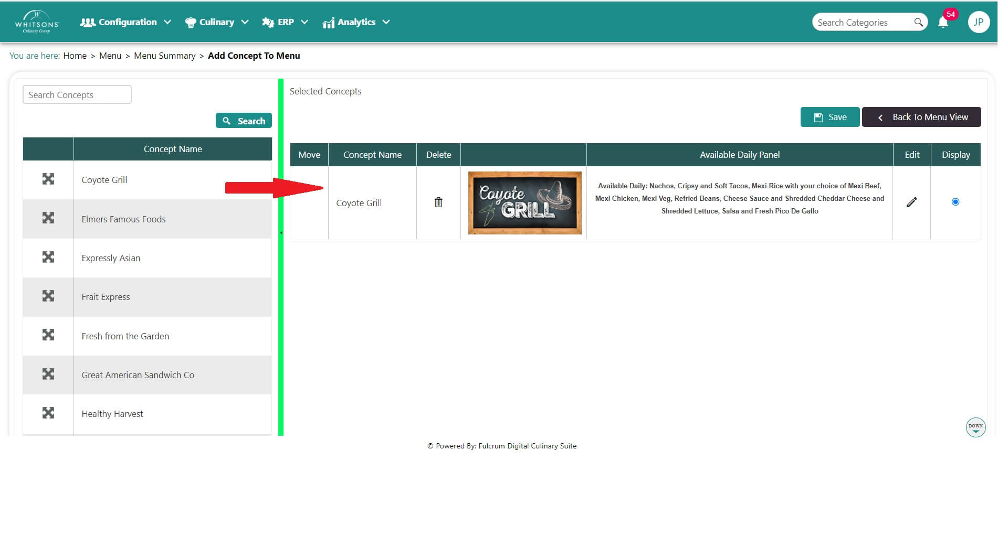
Task: Click the move icon beside Expressly Asian
Action: click(x=48, y=257)
